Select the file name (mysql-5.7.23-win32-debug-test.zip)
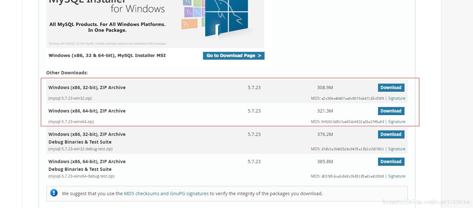473x208 pixels. point(80,149)
